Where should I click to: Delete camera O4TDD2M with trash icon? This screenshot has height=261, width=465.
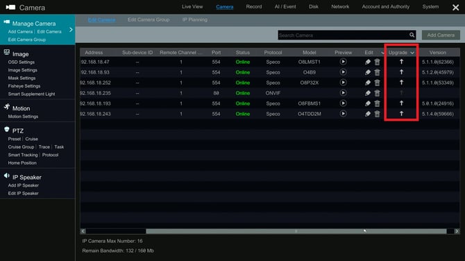click(378, 114)
